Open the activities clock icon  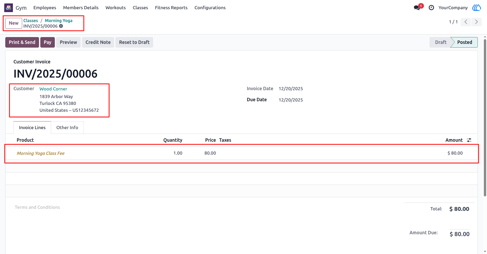click(x=431, y=8)
